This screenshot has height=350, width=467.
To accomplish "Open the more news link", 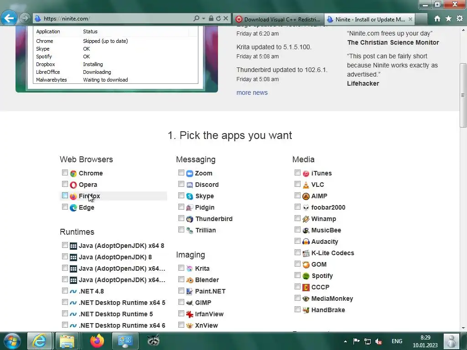I will coord(252,93).
